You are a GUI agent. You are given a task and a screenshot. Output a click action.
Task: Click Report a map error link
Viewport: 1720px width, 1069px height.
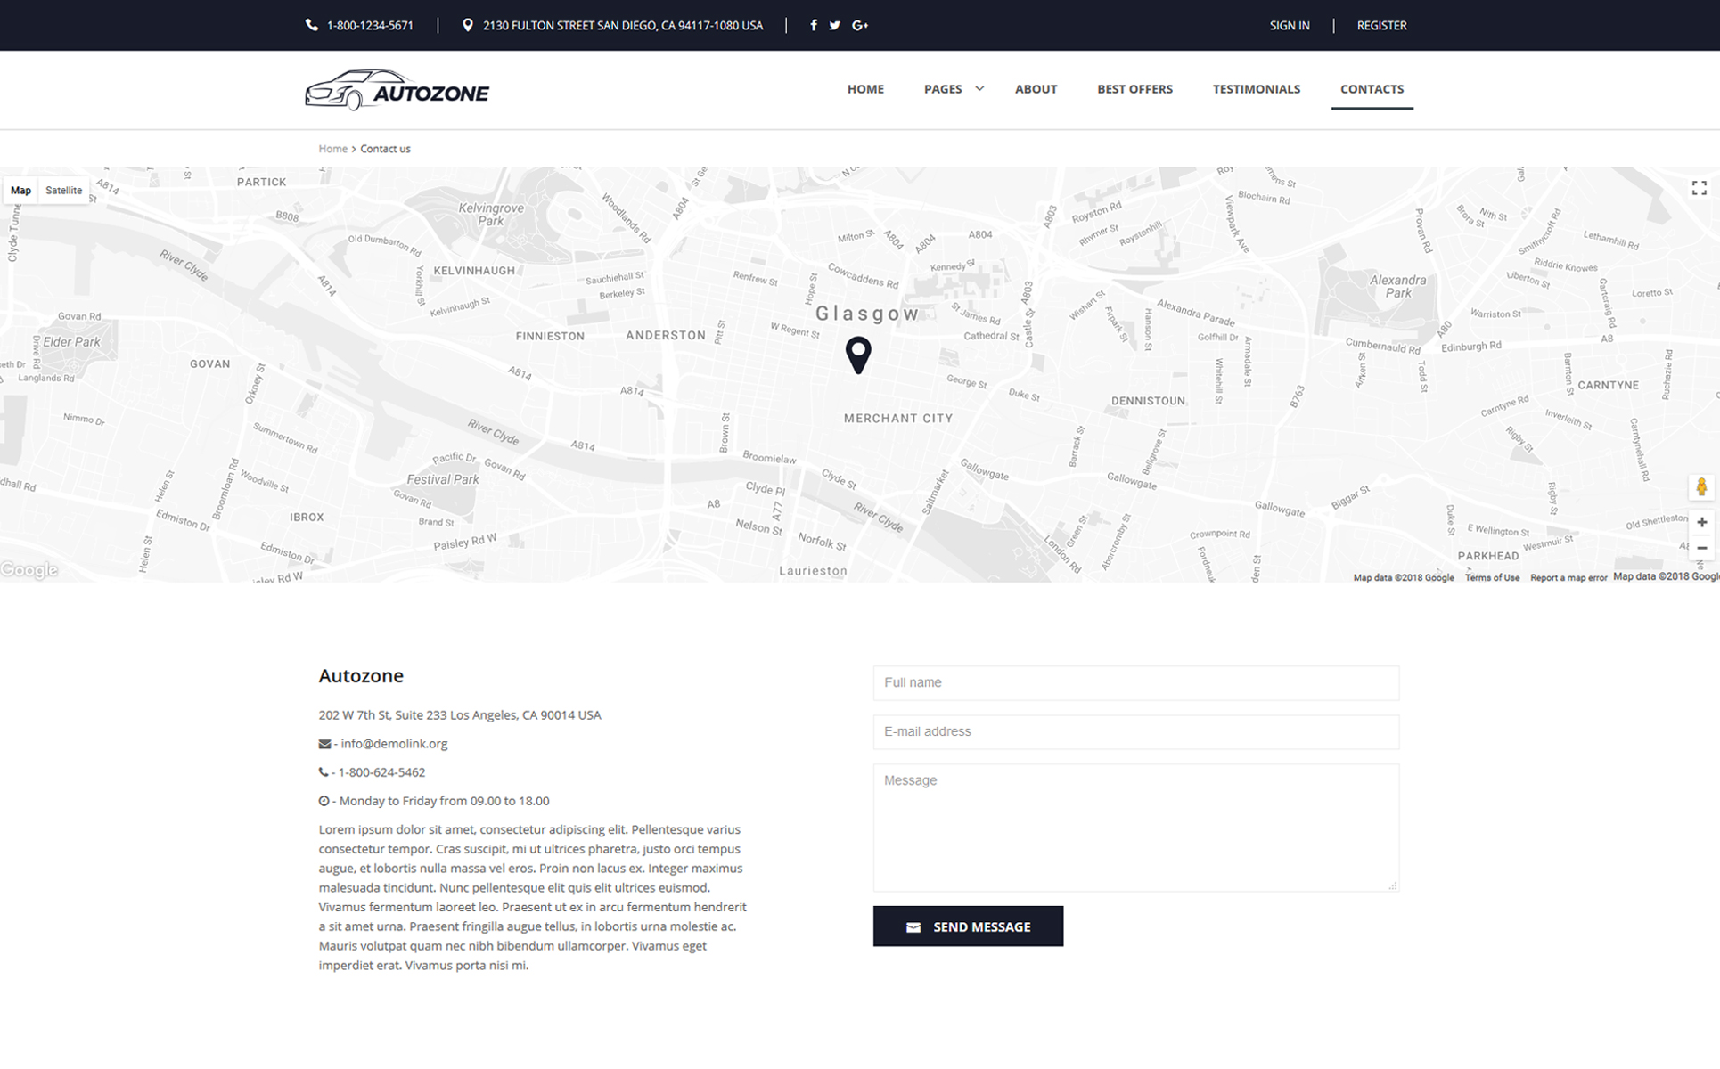coord(1568,578)
